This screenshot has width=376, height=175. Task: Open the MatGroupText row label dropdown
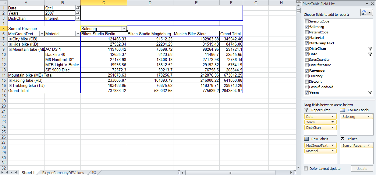[42, 34]
